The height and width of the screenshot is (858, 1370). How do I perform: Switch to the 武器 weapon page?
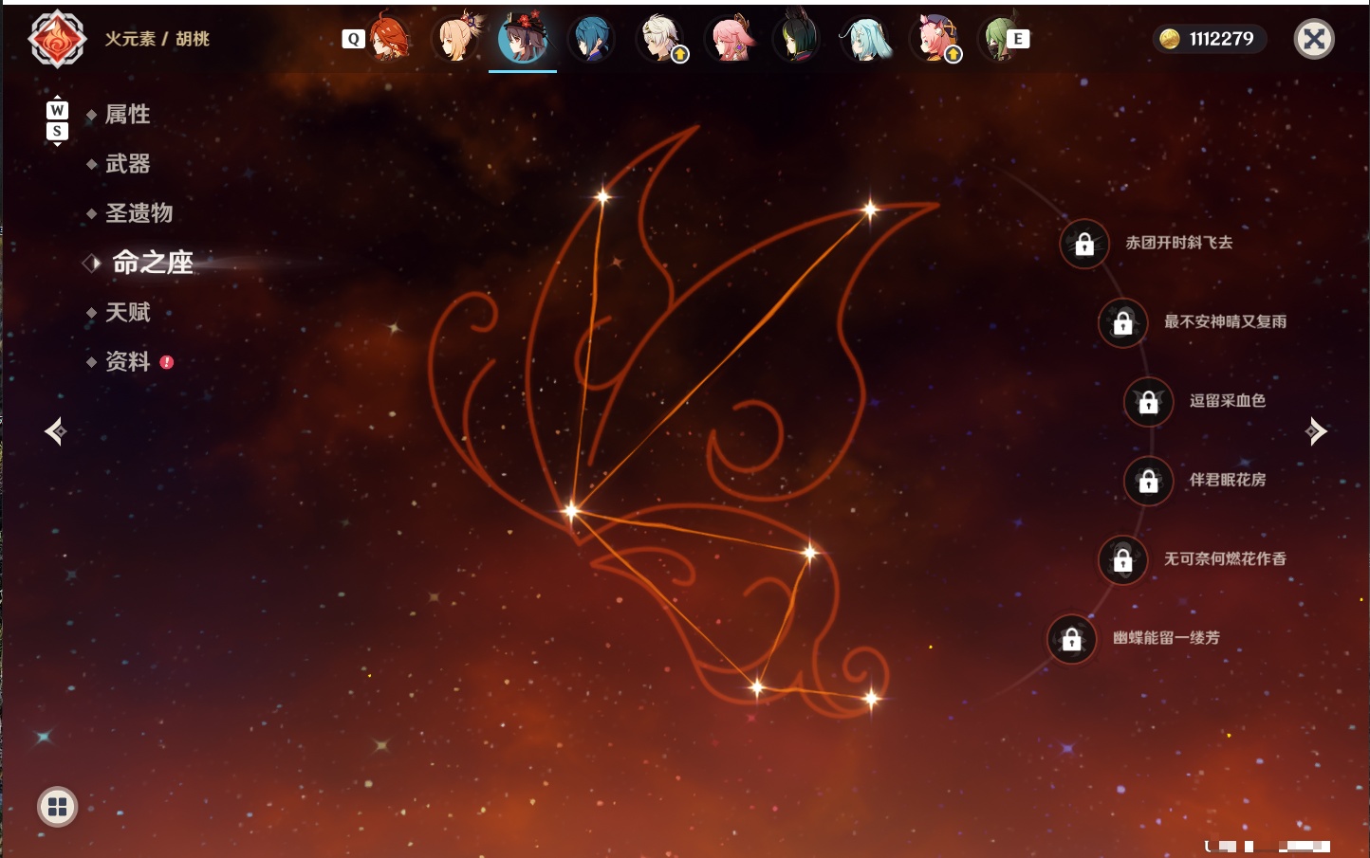point(127,164)
